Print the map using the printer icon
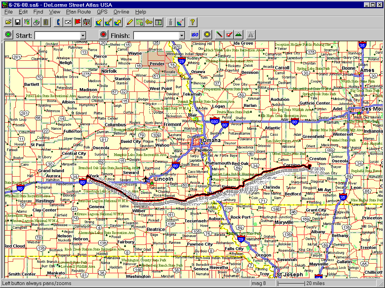 pyautogui.click(x=36, y=22)
